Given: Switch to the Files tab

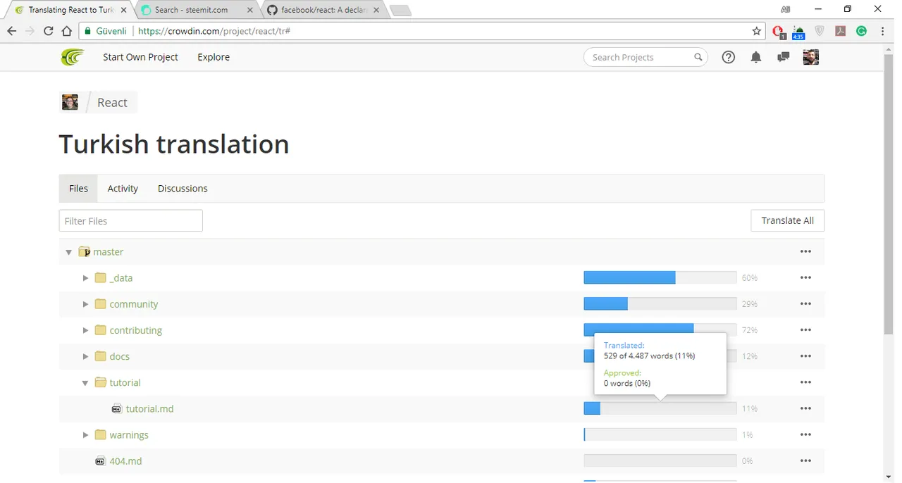Looking at the screenshot, I should 78,188.
